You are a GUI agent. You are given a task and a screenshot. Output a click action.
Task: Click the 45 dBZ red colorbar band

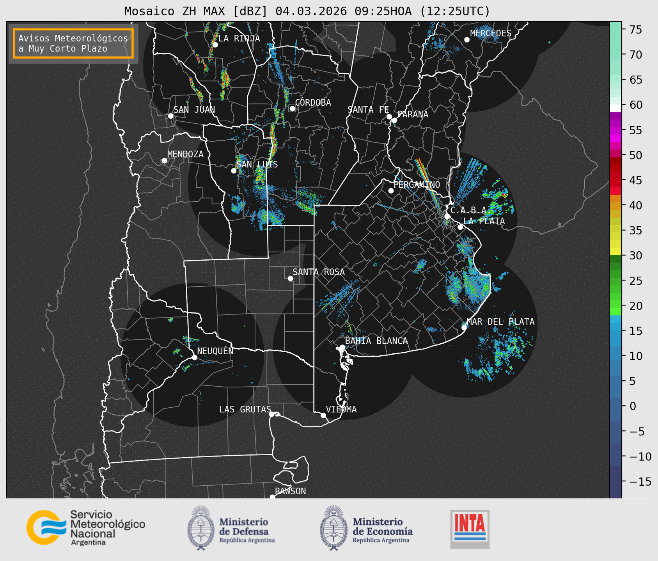pyautogui.click(x=615, y=180)
